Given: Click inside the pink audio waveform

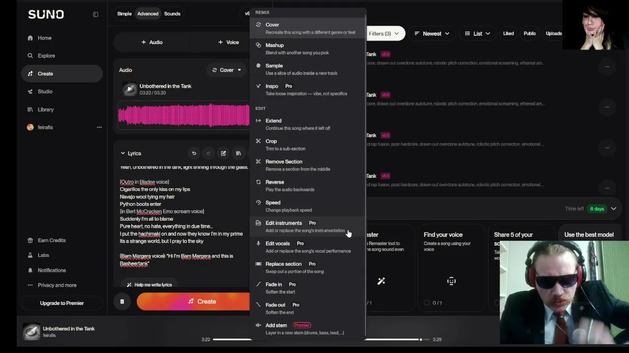Looking at the screenshot, I should coord(184,115).
